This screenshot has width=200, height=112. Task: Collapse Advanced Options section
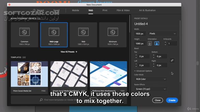[143, 71]
